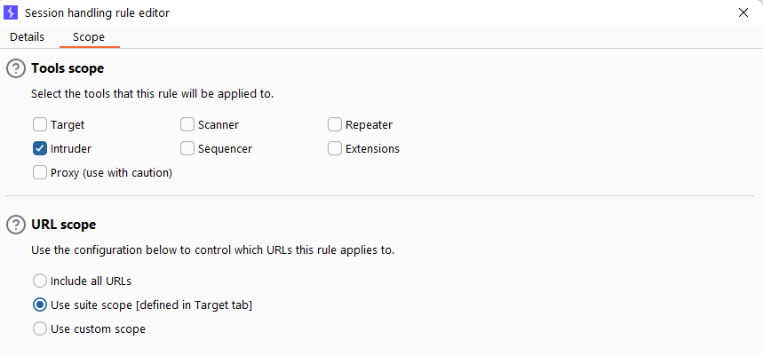This screenshot has width=763, height=356.
Task: Select the Scope tab
Action: click(x=89, y=37)
